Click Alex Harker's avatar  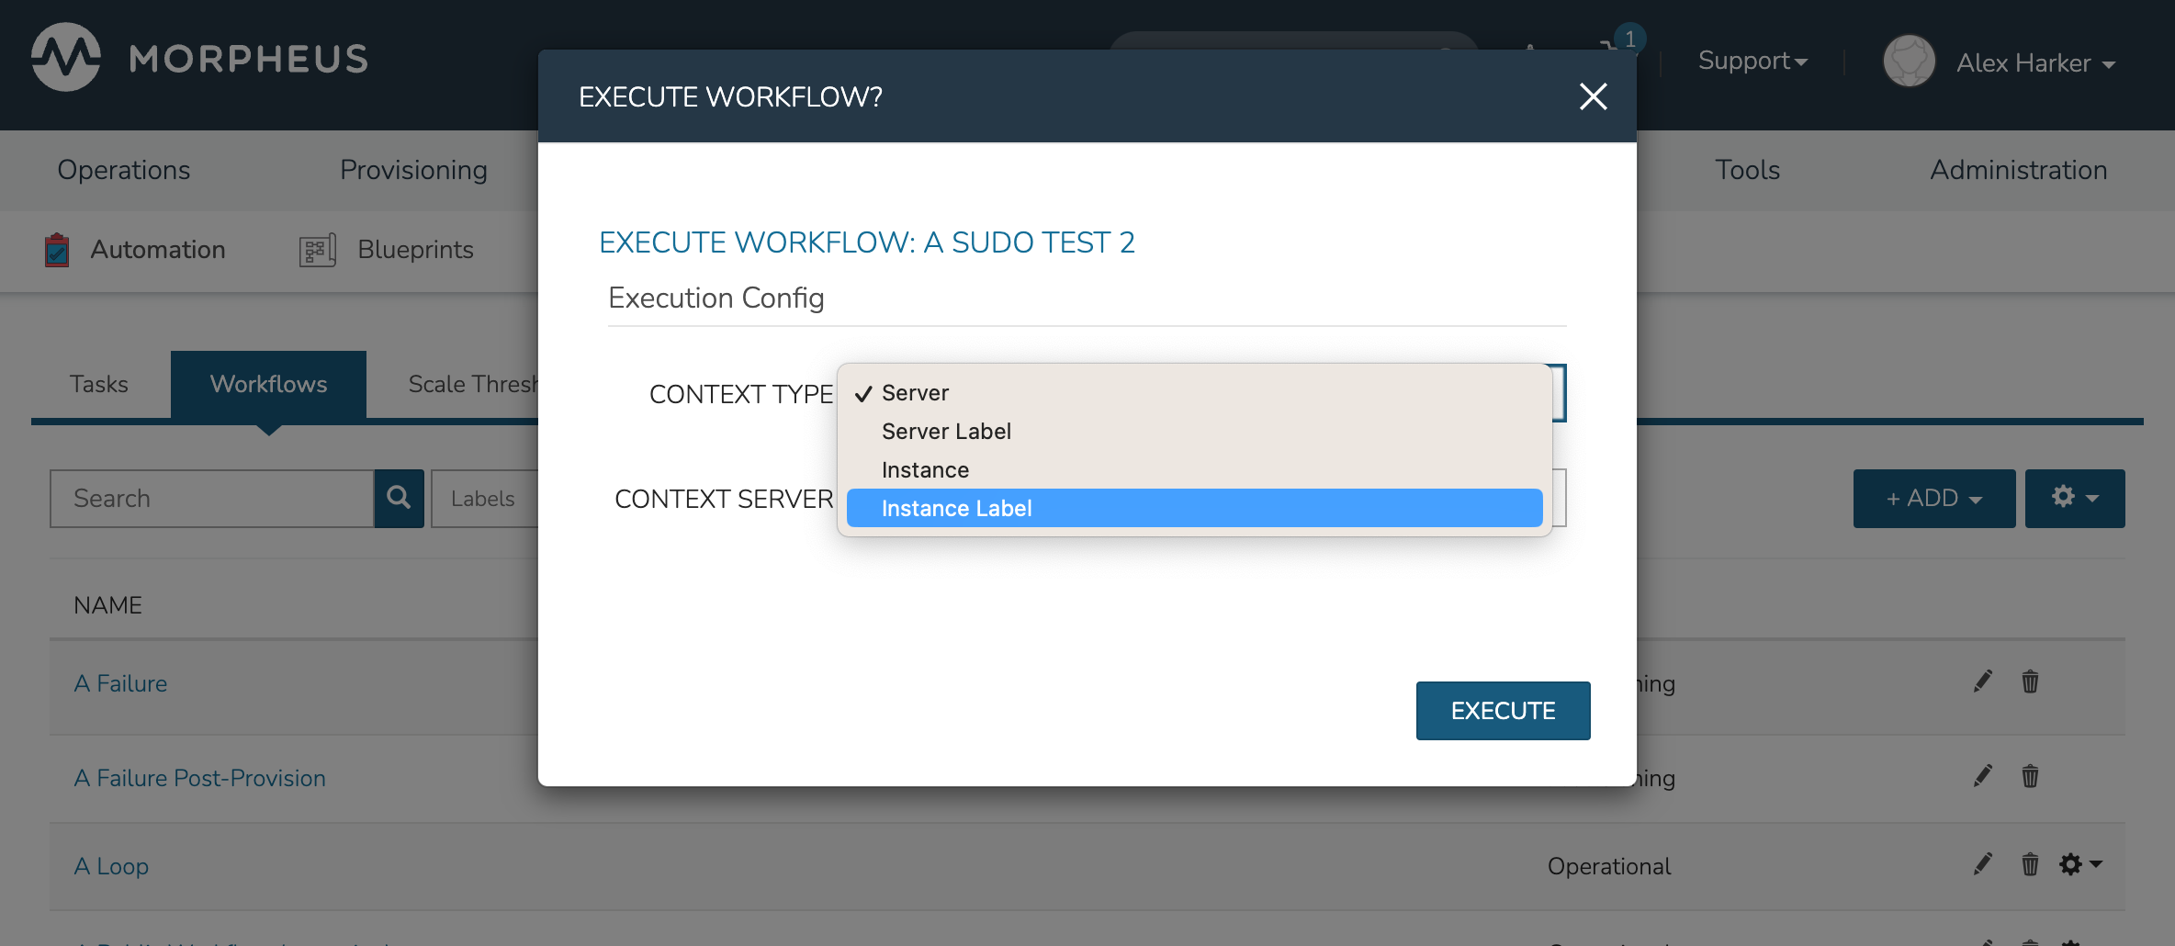[x=1909, y=62]
